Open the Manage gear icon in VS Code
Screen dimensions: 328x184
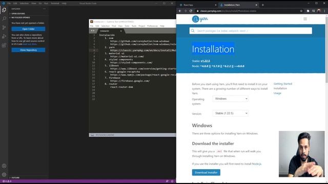point(4,175)
